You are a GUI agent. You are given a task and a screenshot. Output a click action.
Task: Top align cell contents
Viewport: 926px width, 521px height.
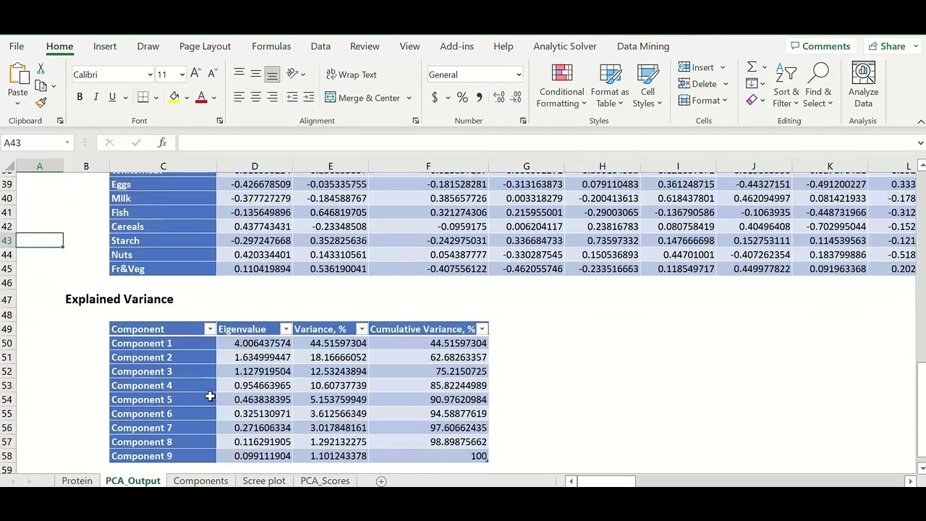pyautogui.click(x=239, y=74)
